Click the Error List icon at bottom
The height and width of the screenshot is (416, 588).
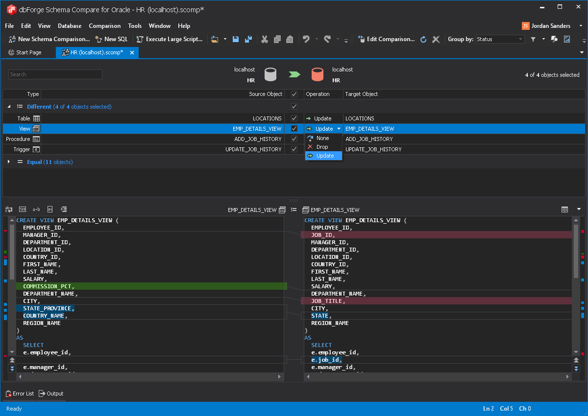click(x=8, y=393)
